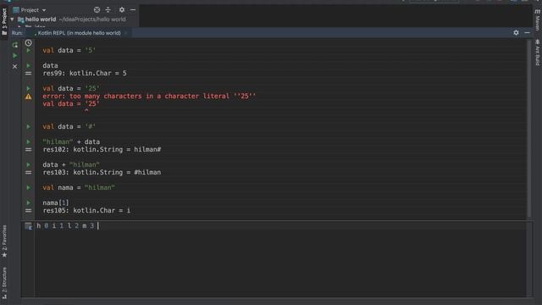Click run marker beside val data = '#'
This screenshot has height=305, width=542.
[x=28, y=126]
